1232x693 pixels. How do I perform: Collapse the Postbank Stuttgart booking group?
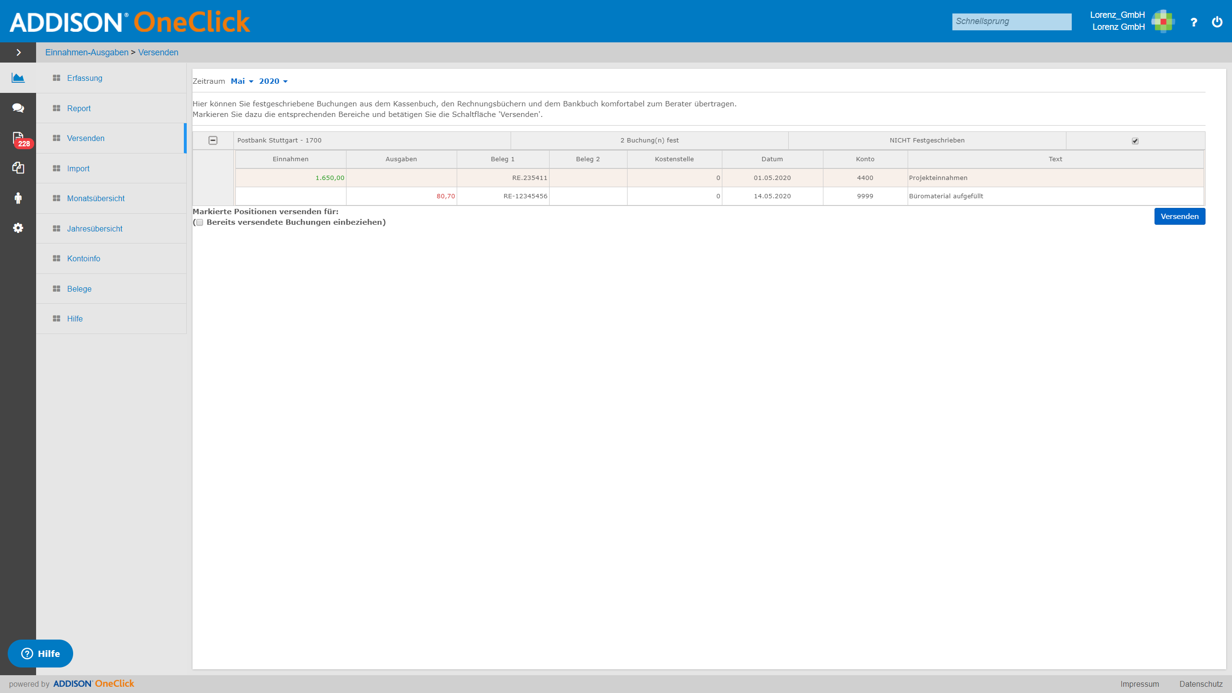click(213, 141)
